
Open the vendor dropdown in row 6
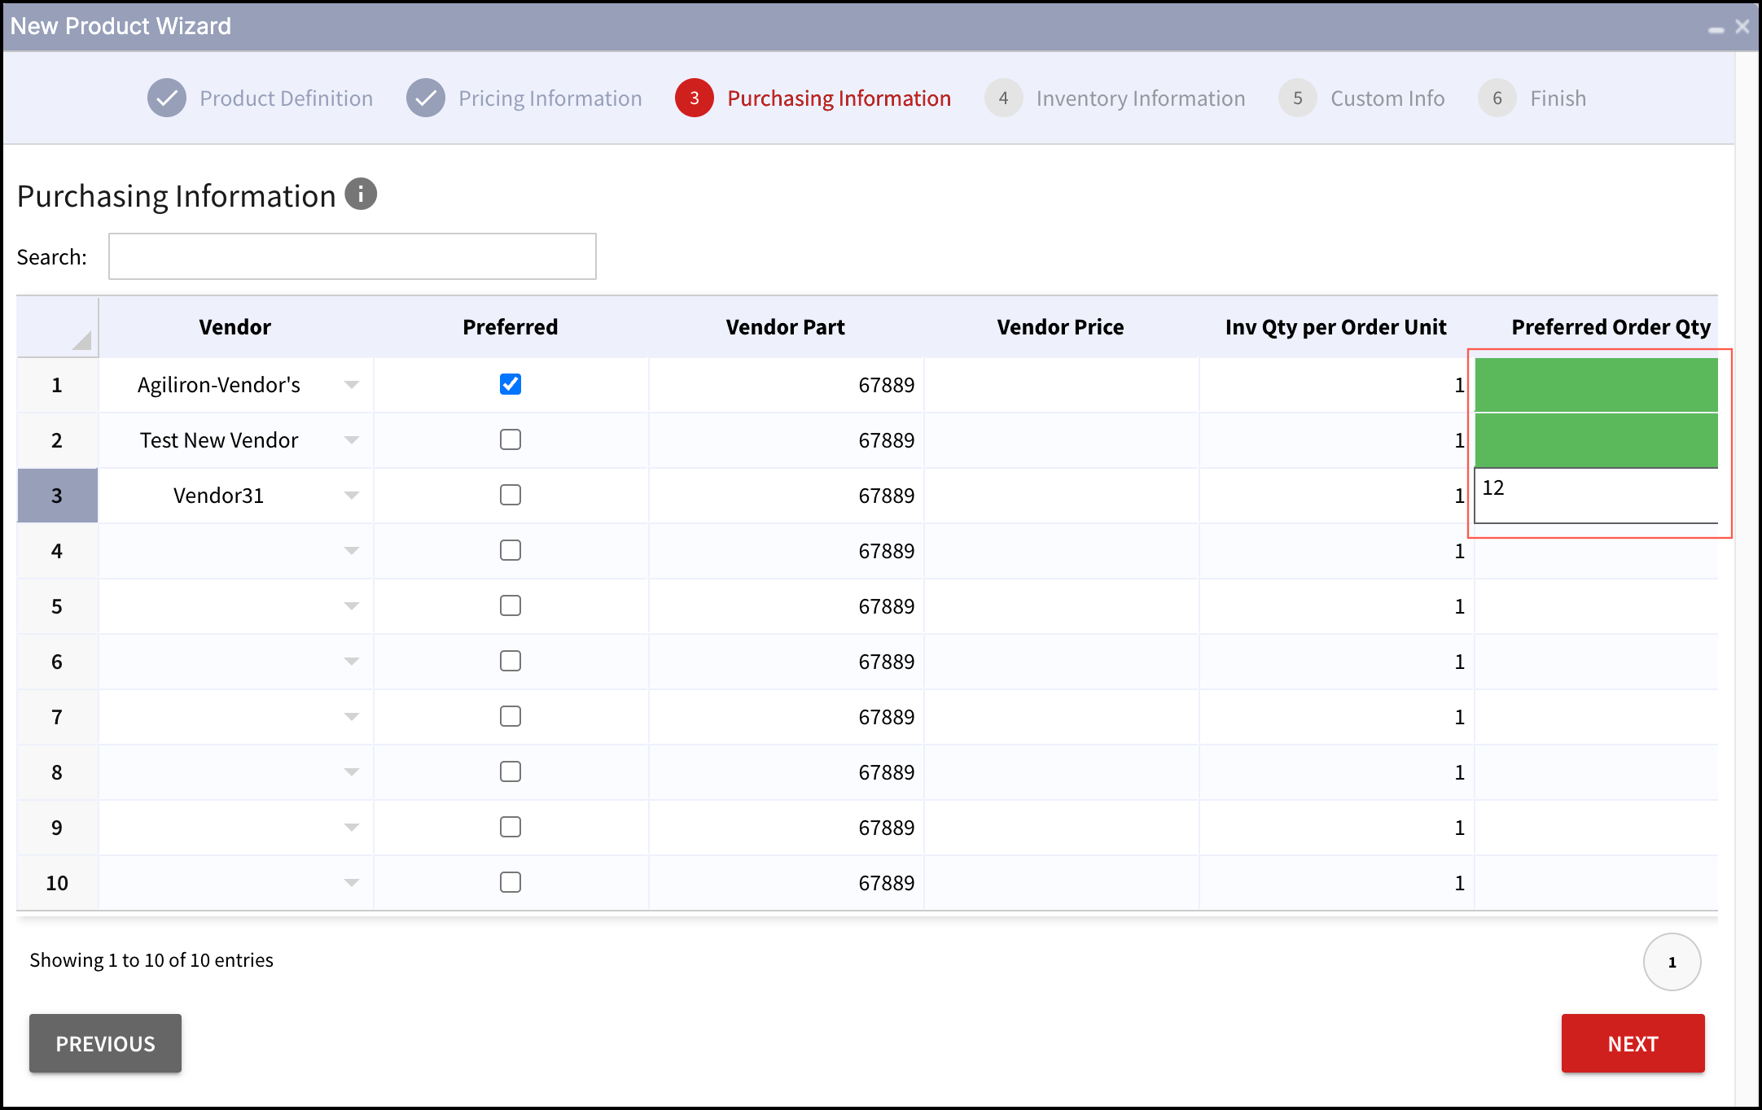point(352,662)
